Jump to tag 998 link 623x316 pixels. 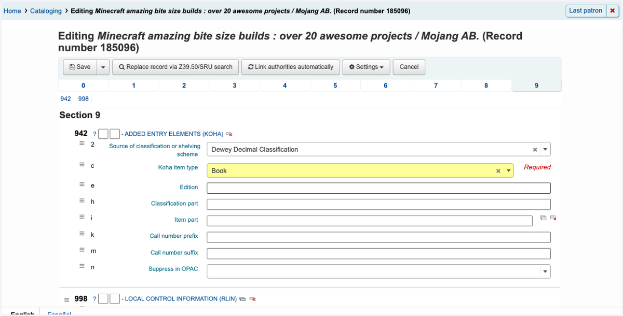tap(84, 99)
